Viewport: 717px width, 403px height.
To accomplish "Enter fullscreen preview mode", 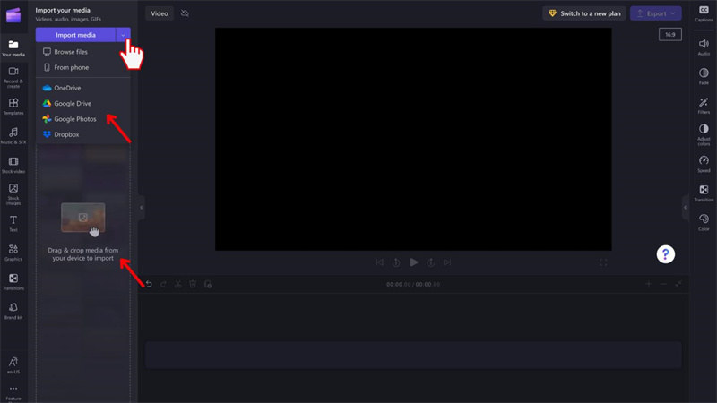I will (x=603, y=262).
